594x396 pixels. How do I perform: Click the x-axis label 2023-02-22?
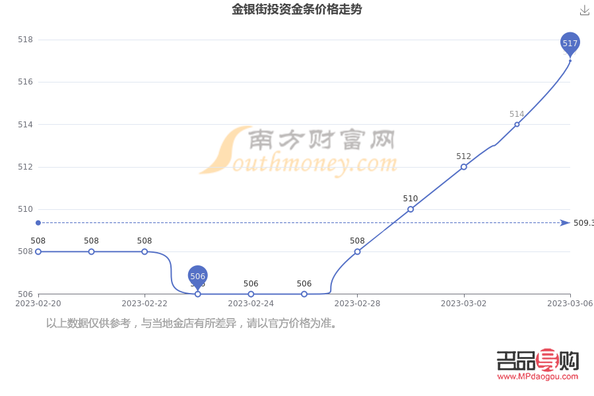click(x=145, y=304)
